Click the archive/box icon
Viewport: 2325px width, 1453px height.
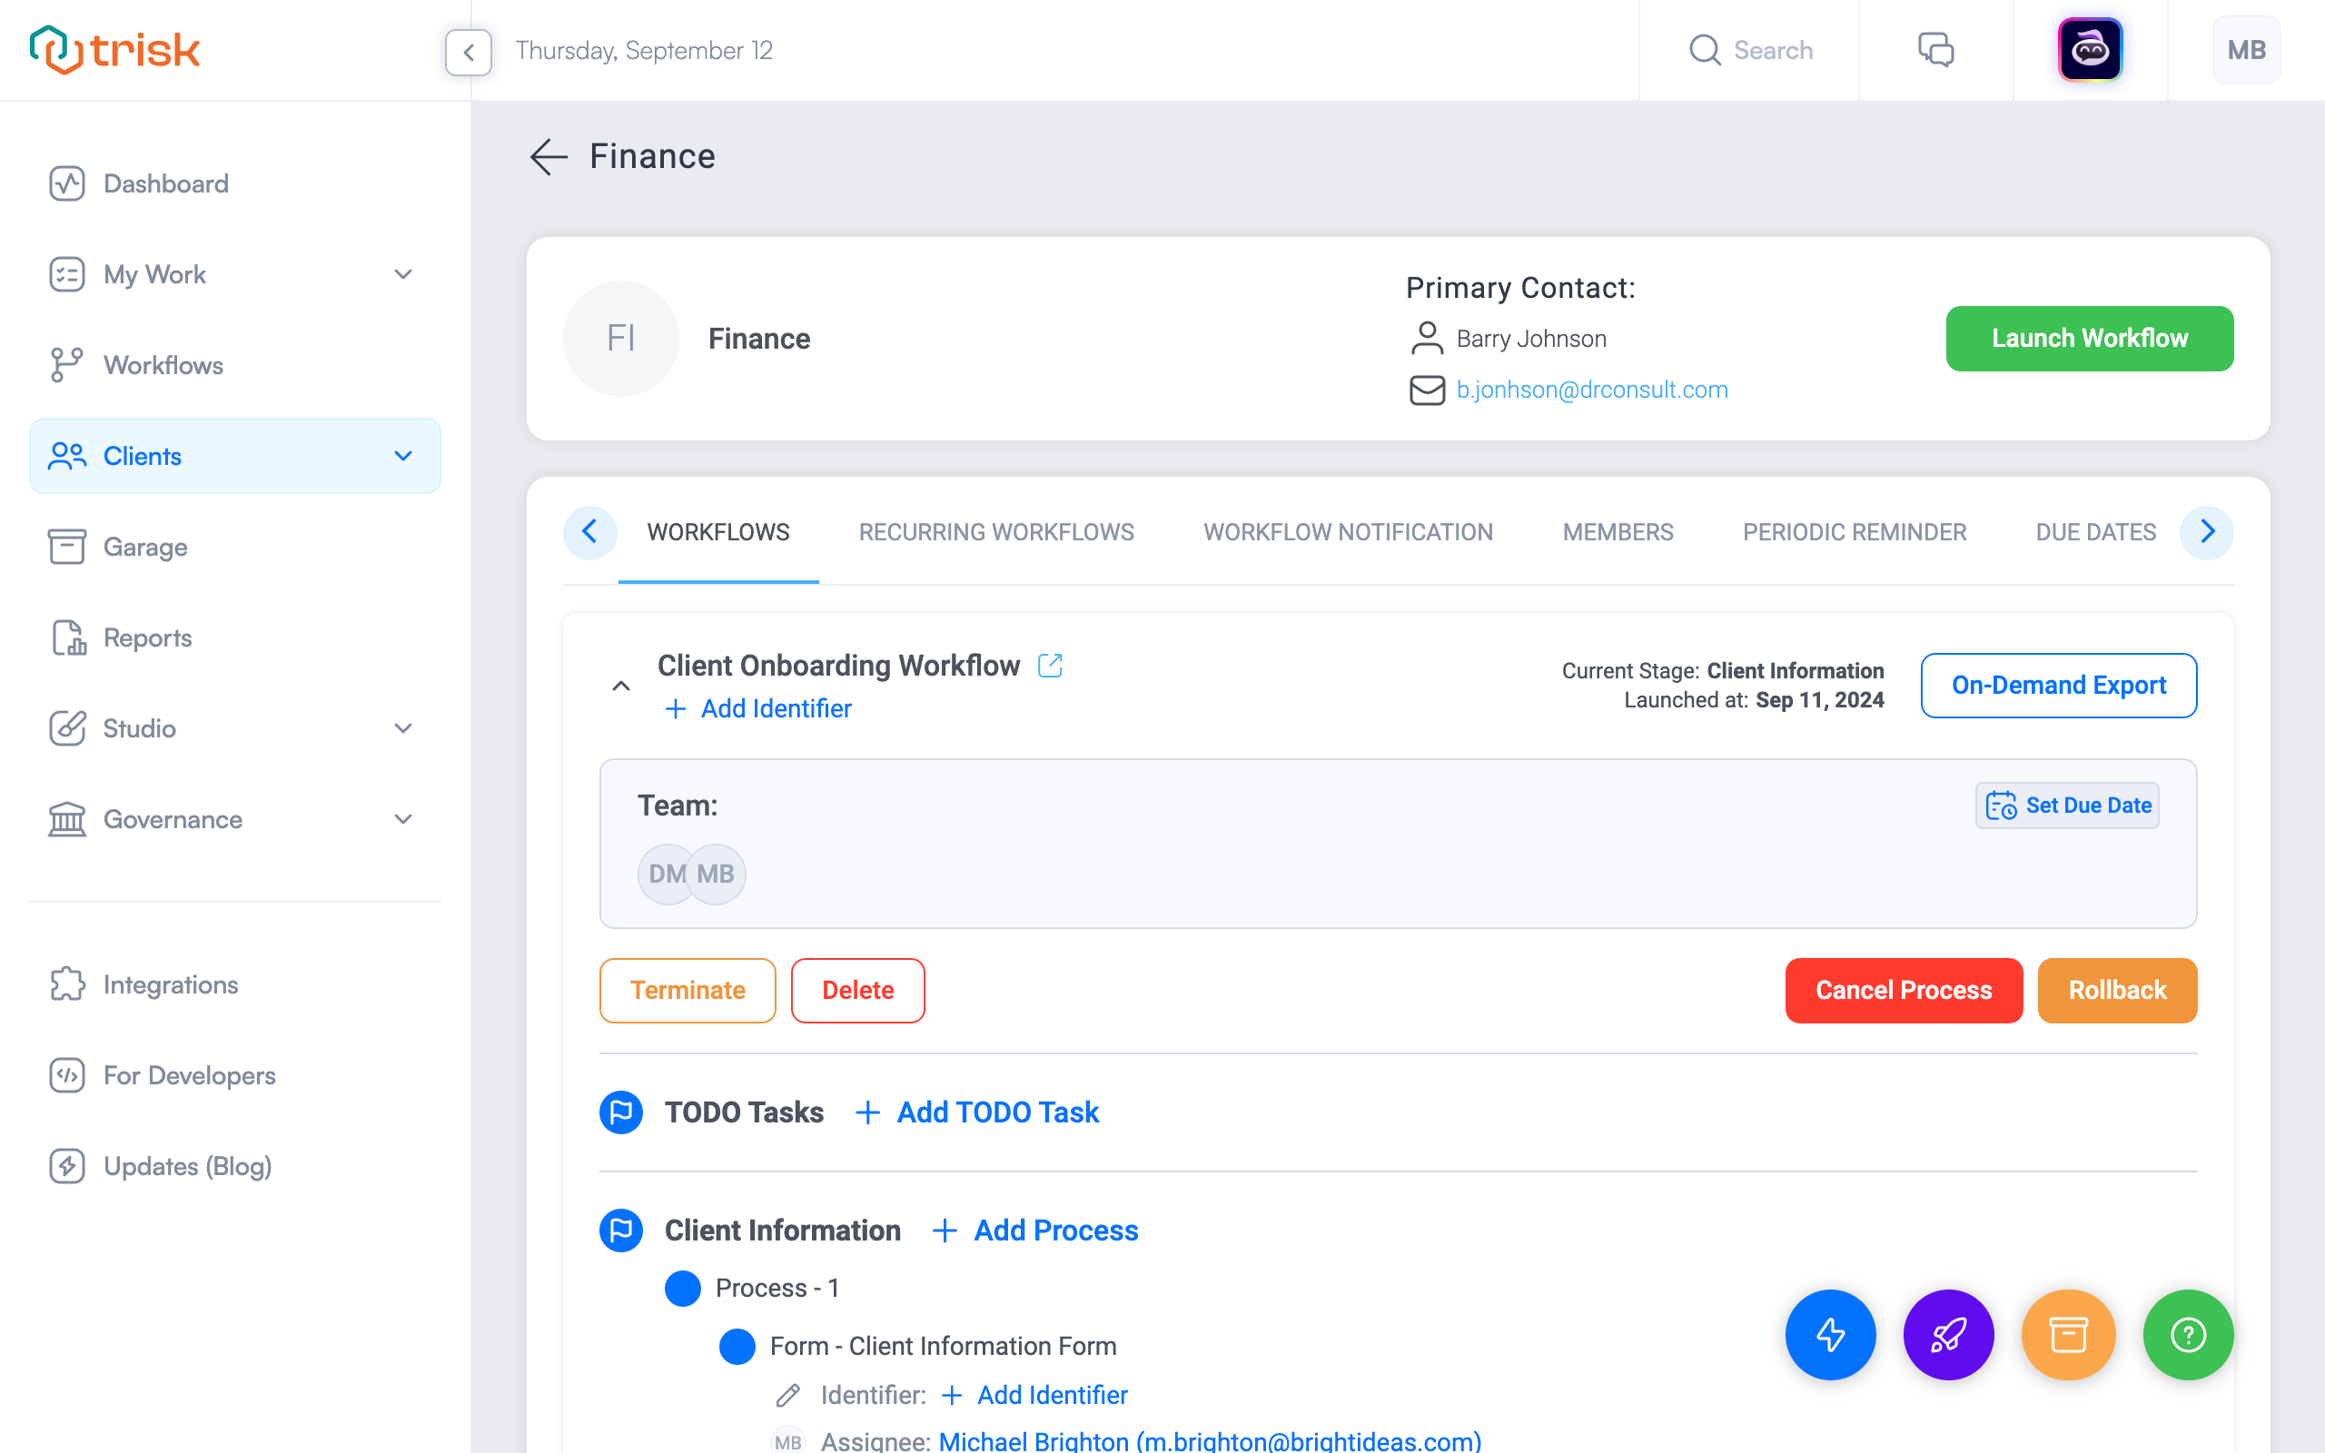[x=2069, y=1332]
